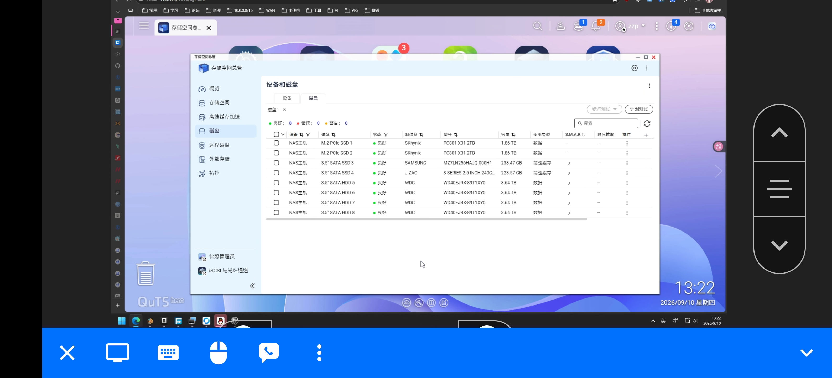Filter the 设备 column
The image size is (832, 378).
[x=308, y=135]
